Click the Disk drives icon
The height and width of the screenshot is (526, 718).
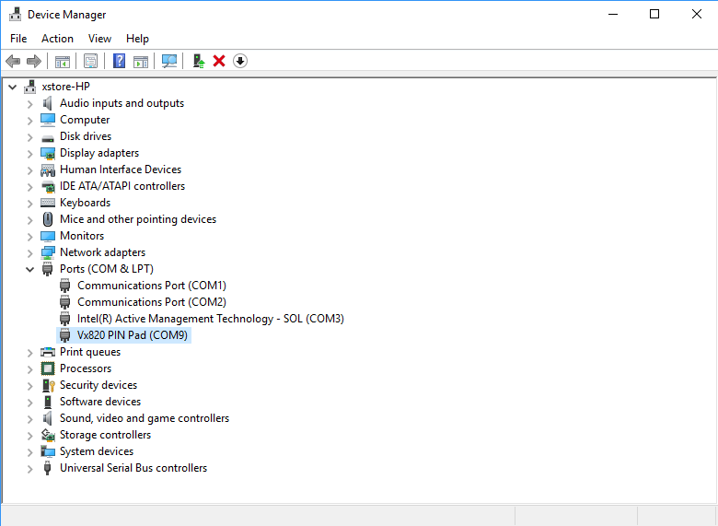(x=48, y=137)
